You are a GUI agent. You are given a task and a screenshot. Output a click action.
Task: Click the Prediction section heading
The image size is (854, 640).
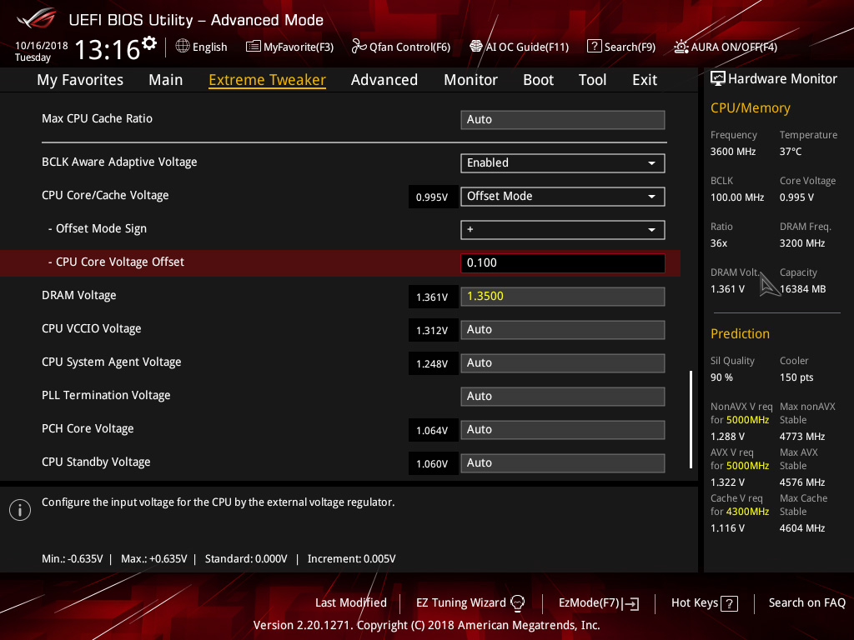[x=740, y=333]
